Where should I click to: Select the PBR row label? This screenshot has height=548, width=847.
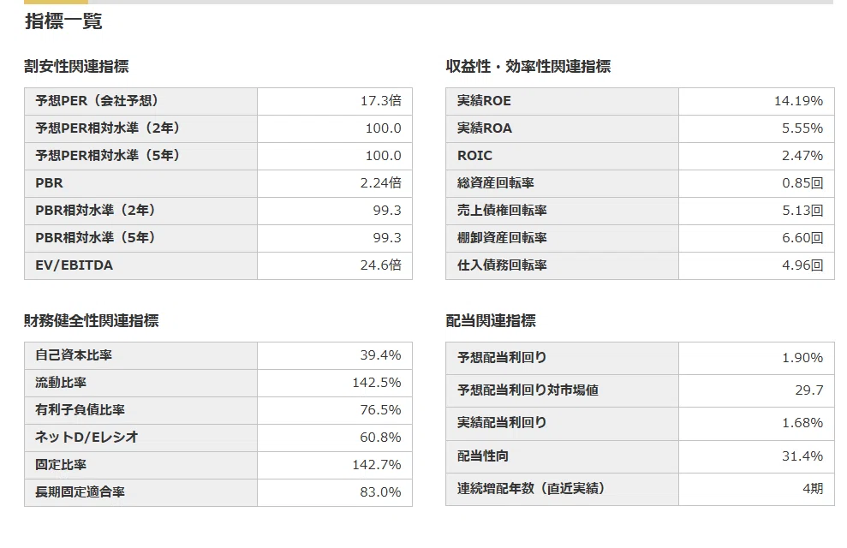pyautogui.click(x=49, y=183)
